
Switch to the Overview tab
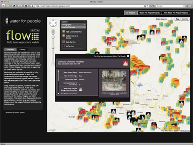tap(10, 50)
